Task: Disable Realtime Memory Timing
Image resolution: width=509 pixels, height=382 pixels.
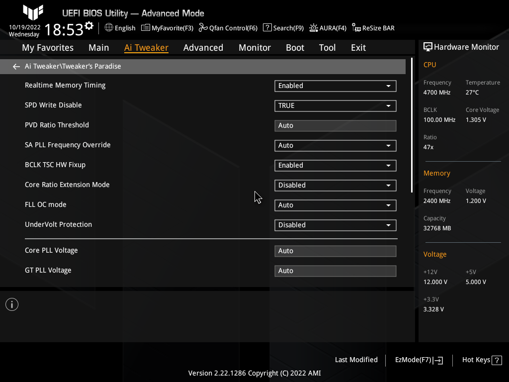Action: coord(335,86)
